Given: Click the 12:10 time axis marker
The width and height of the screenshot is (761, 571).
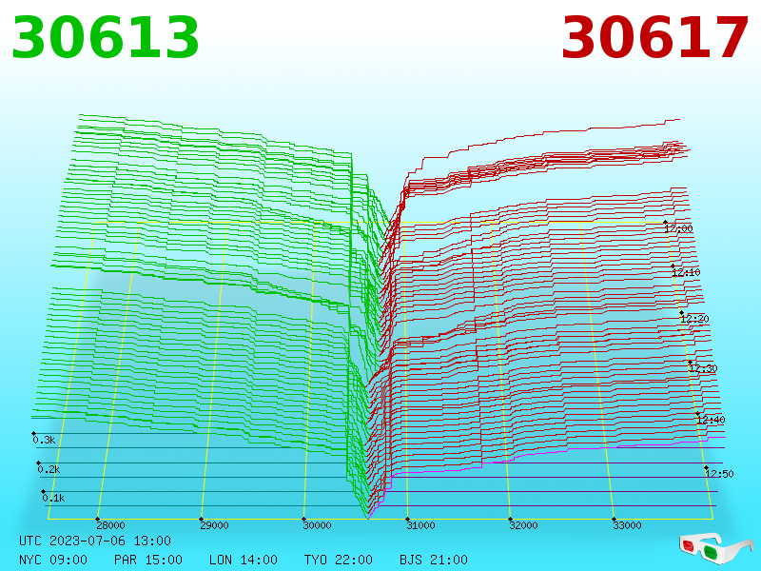Looking at the screenshot, I should 686,272.
